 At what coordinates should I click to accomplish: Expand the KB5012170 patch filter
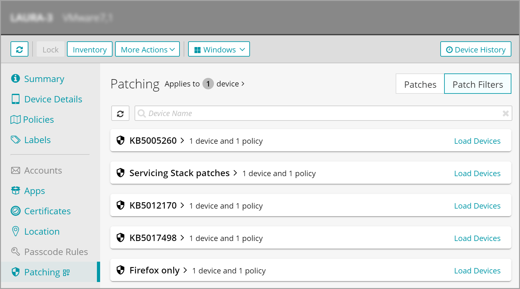tap(157, 206)
